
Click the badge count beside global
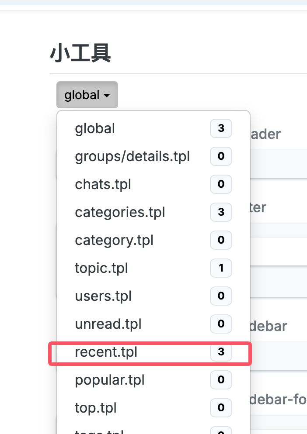221,128
